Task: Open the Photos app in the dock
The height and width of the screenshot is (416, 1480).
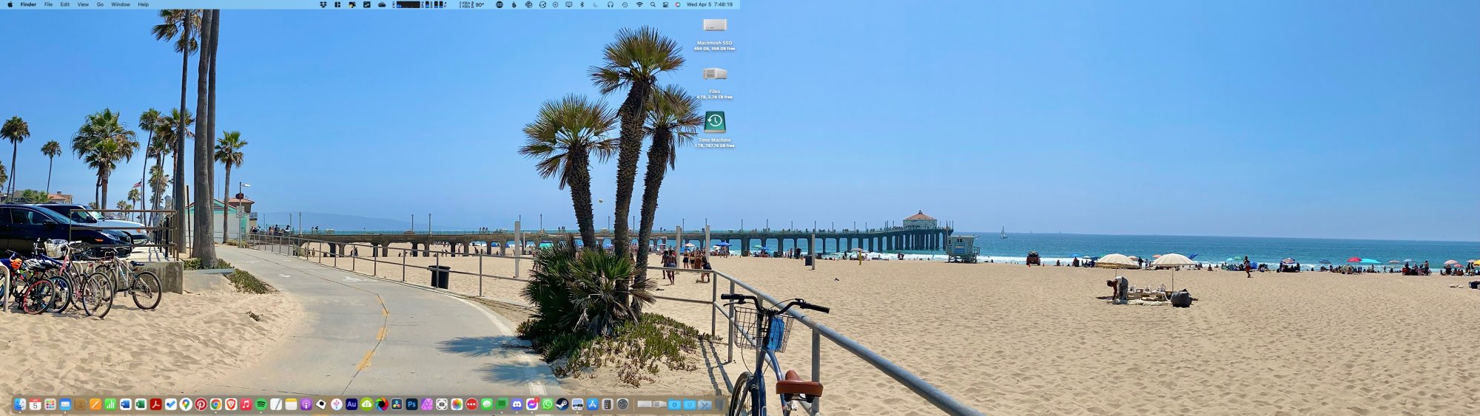Action: click(x=457, y=404)
